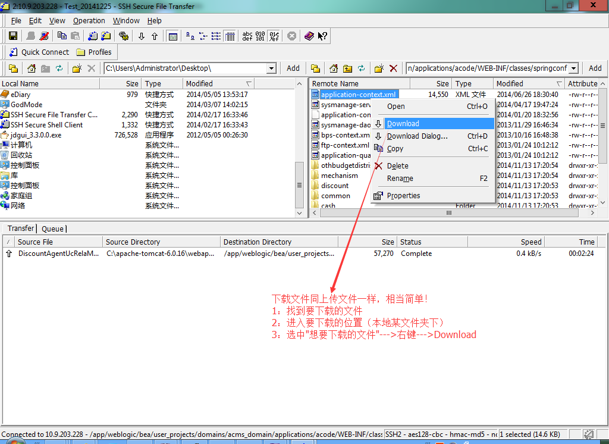Open the Window menu
Image resolution: width=609 pixels, height=444 pixels.
coord(126,21)
